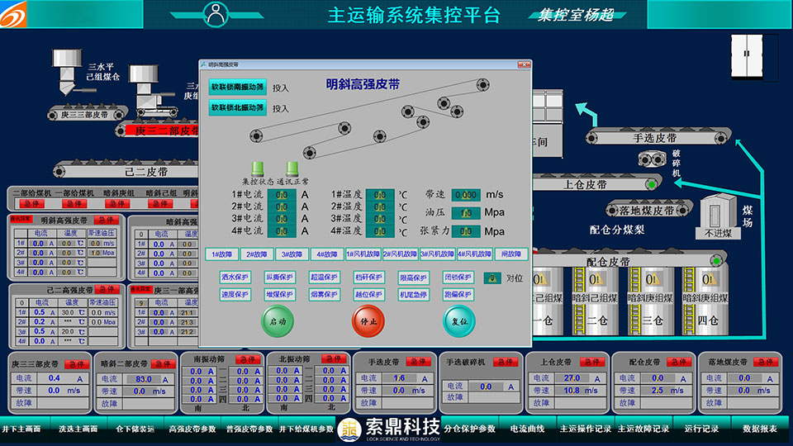Toggle 软联锁北振动筛 interlock button

click(237, 107)
